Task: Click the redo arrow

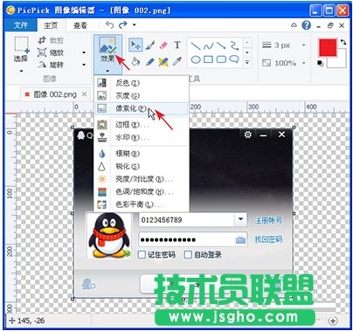Action: pyautogui.click(x=123, y=25)
